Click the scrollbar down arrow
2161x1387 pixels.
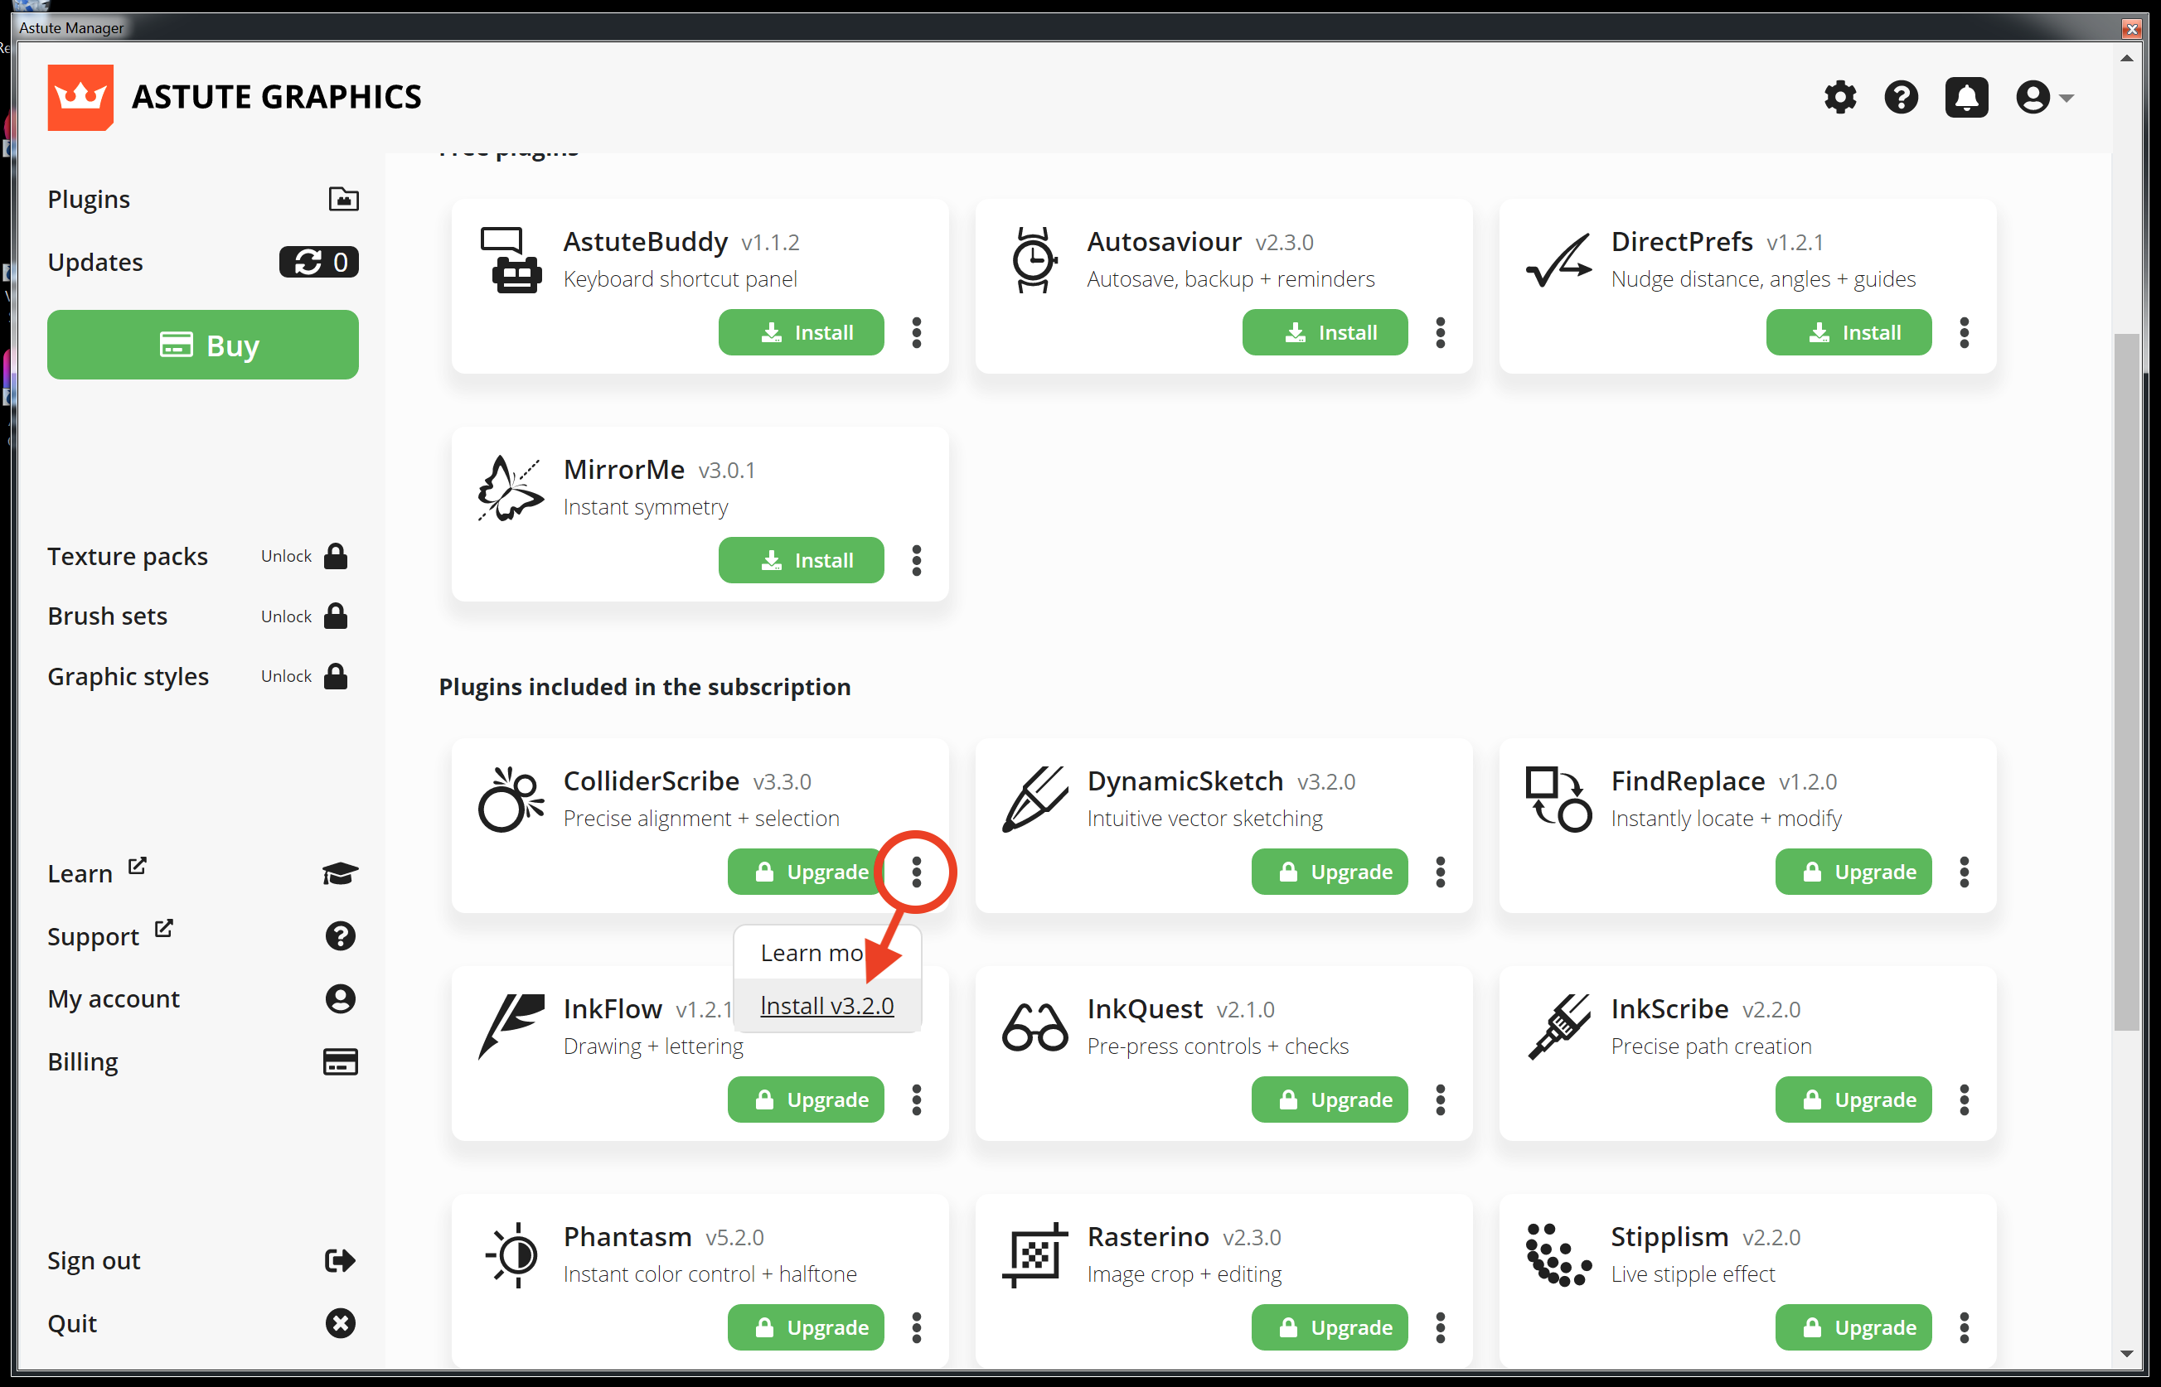(x=2127, y=1354)
